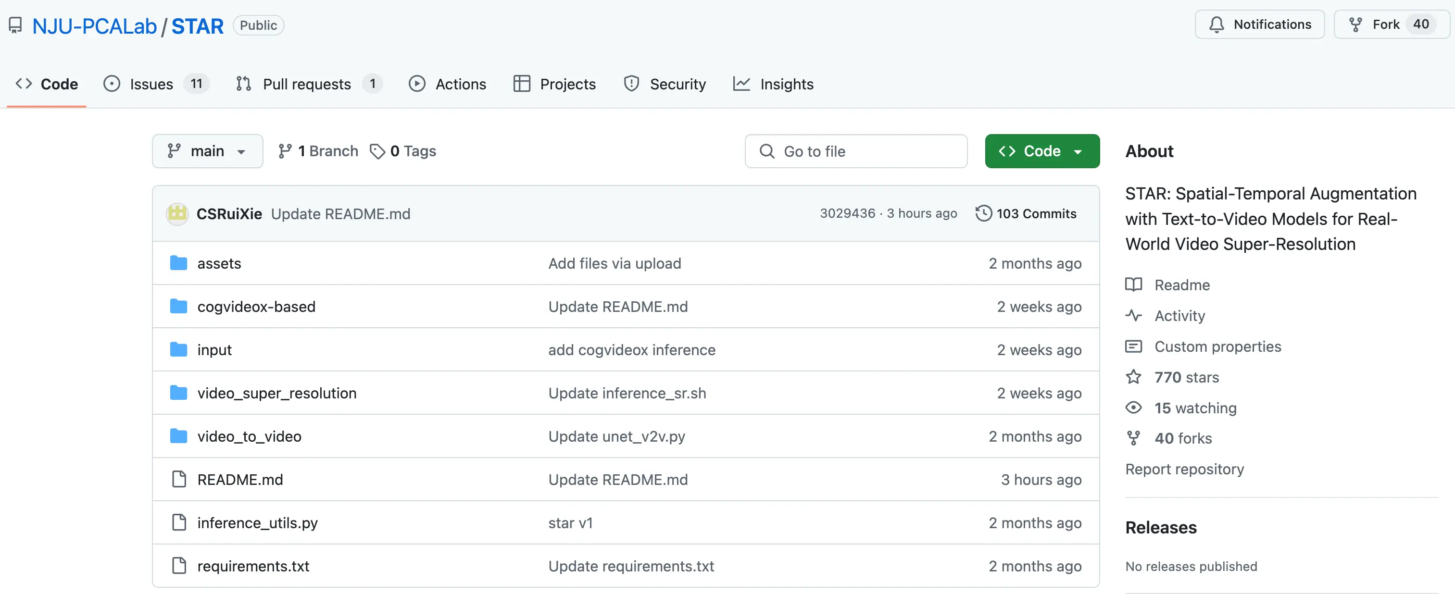Screen dimensions: 1455x594
Task: Select the Code tab
Action: tap(46, 84)
